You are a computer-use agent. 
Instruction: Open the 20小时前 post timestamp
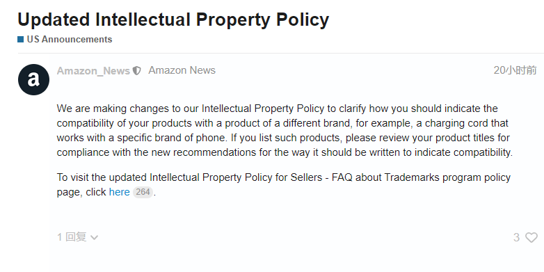click(515, 70)
